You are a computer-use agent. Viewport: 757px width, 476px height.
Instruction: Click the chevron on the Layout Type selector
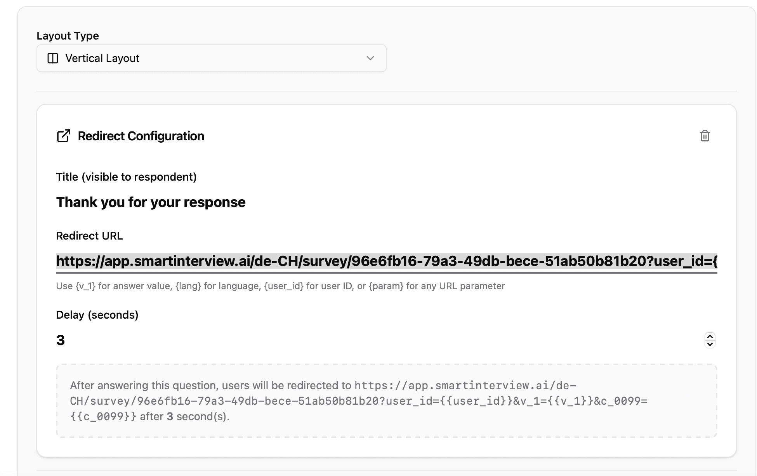coord(370,58)
